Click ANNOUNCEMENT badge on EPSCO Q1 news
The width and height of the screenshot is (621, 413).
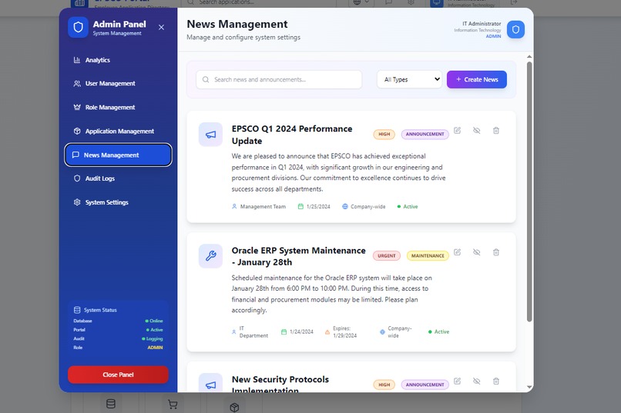click(425, 135)
